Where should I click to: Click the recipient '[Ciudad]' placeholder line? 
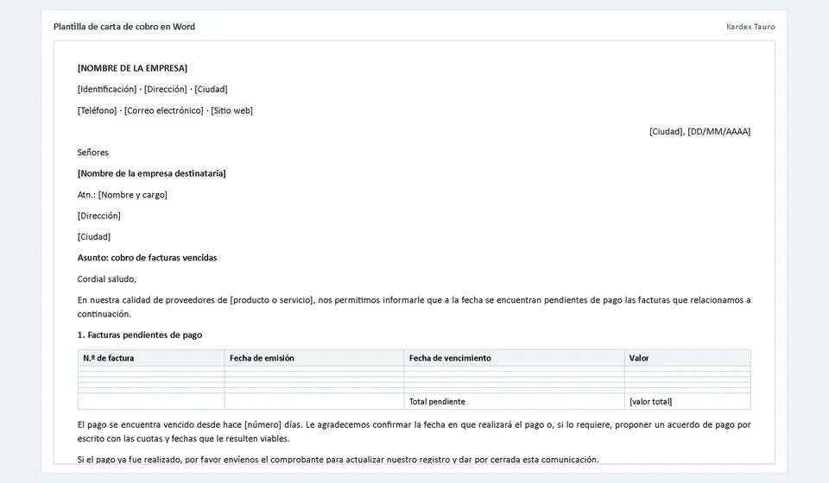(94, 237)
